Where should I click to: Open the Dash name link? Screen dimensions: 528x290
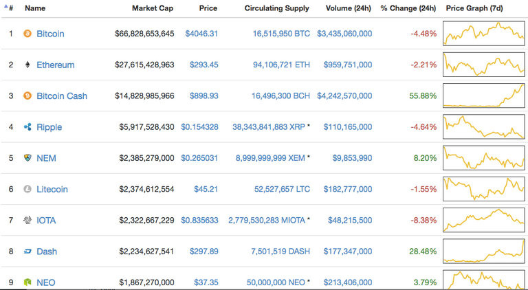point(47,252)
